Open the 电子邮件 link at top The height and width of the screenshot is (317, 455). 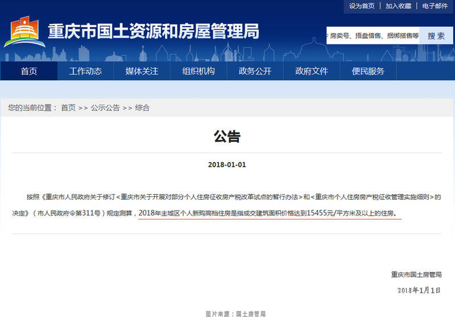tap(435, 6)
